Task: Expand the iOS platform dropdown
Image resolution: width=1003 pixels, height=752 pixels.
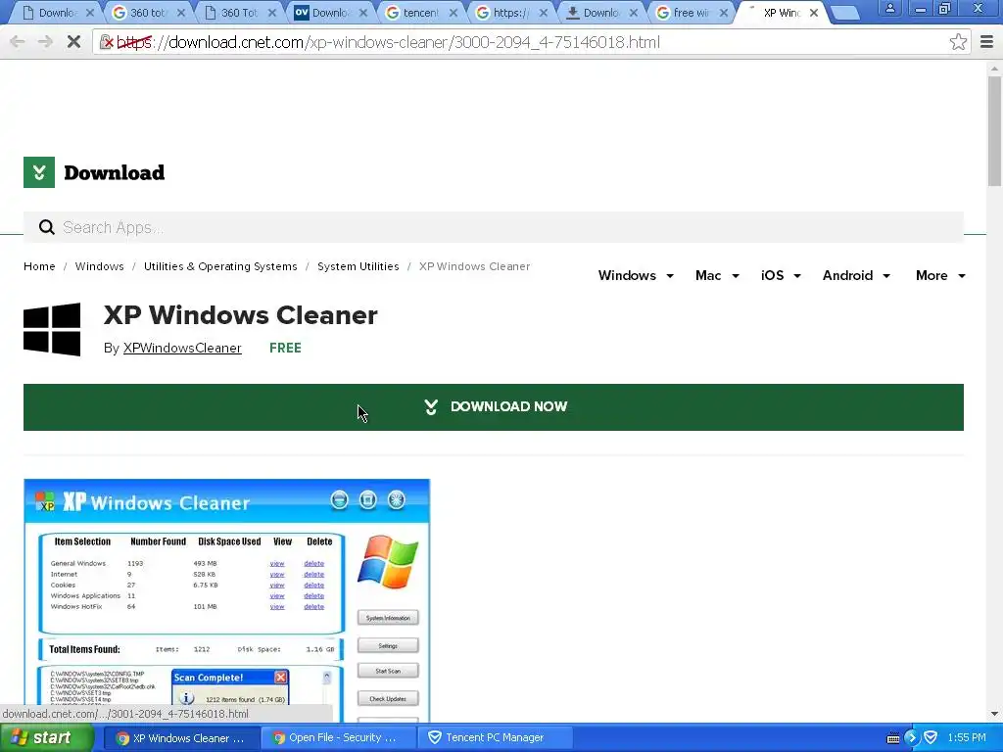Action: (x=781, y=275)
